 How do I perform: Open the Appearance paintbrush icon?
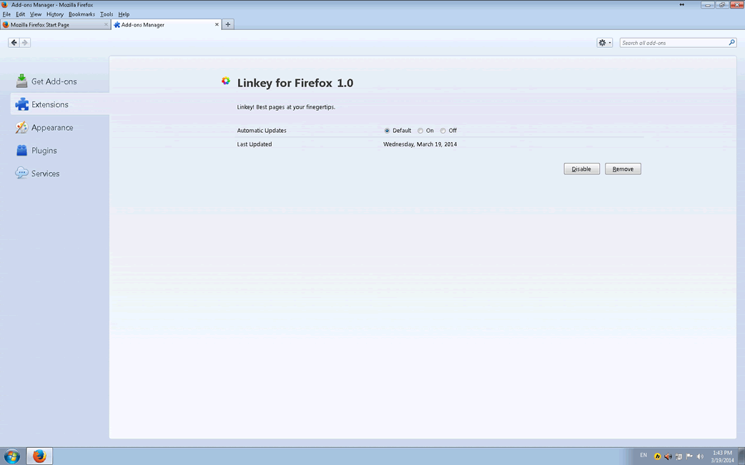click(22, 128)
